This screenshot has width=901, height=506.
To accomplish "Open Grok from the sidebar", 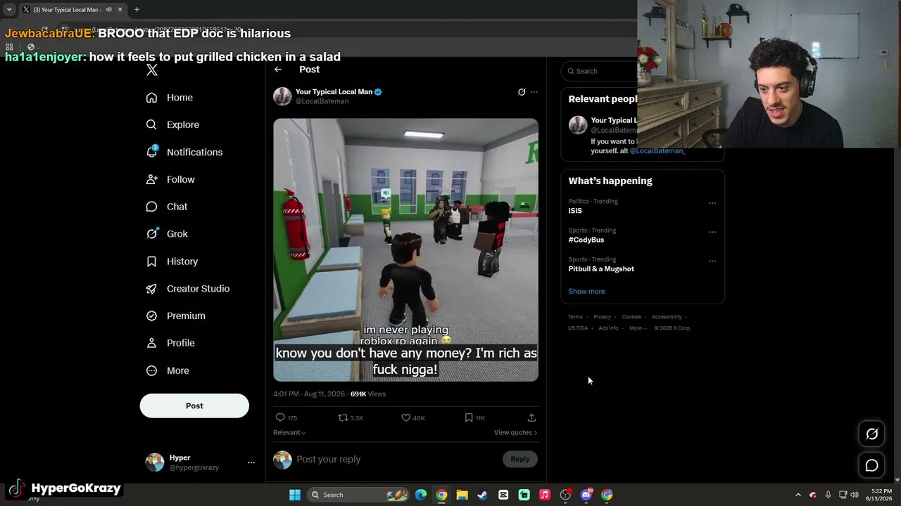I will coord(166,234).
